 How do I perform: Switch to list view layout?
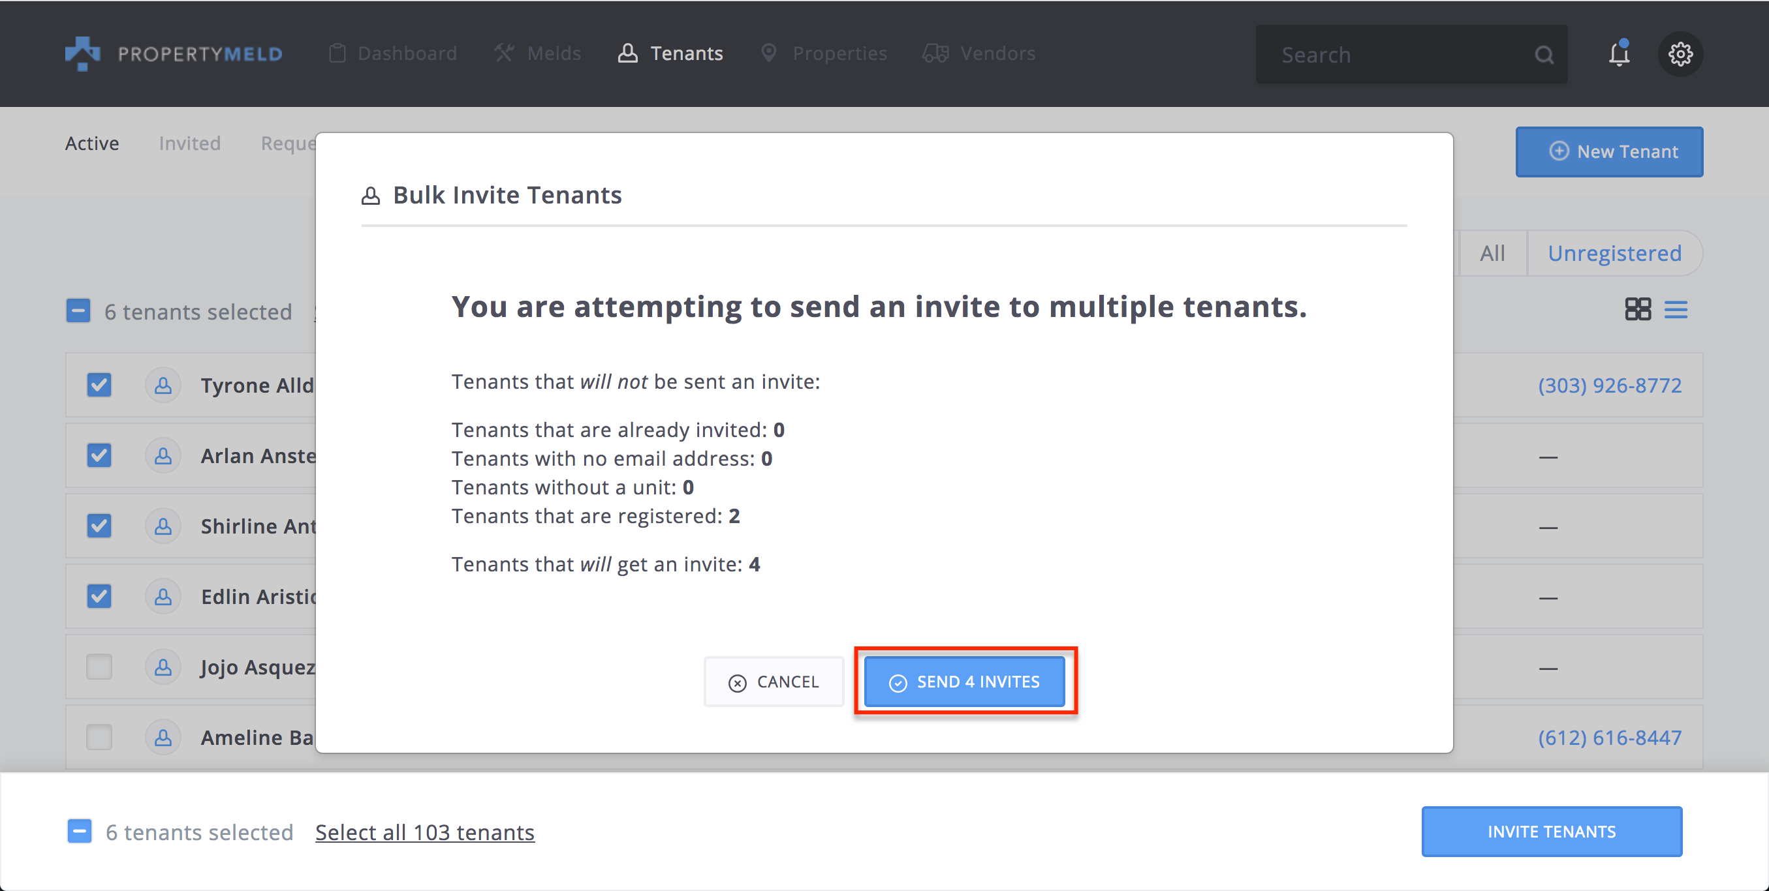coord(1676,310)
